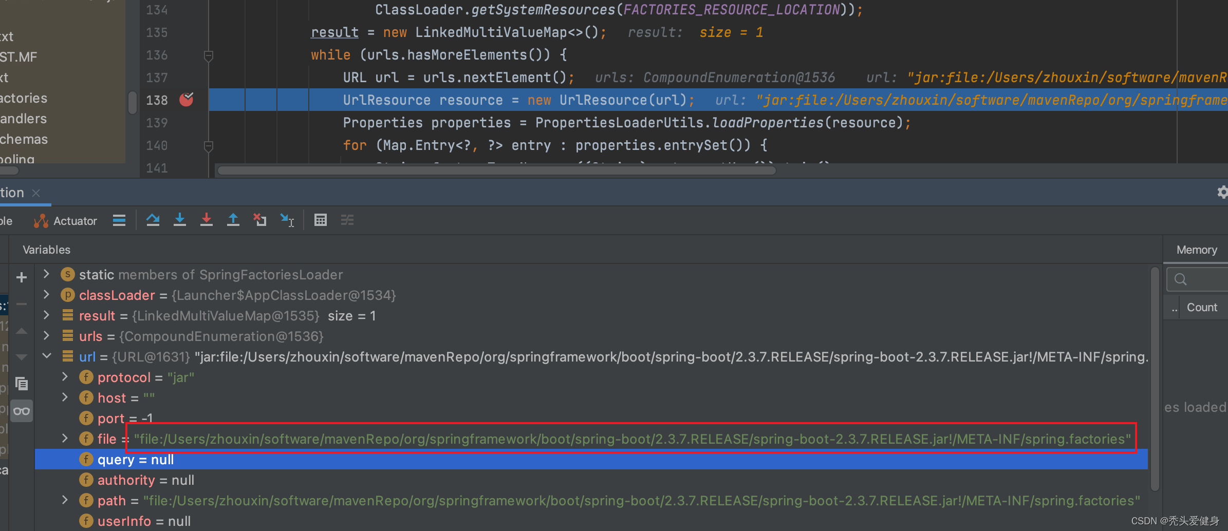Open the Memory panel tab

point(1196,250)
